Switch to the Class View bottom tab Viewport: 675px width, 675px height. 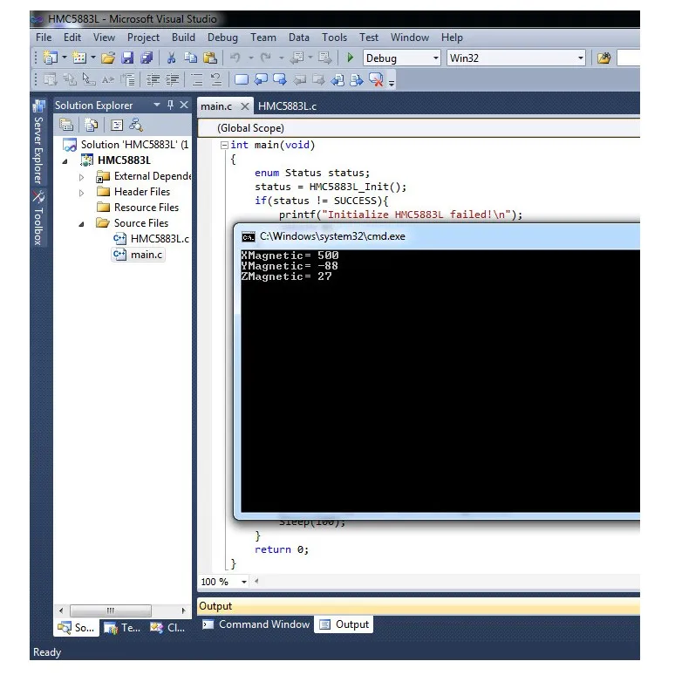click(x=167, y=628)
